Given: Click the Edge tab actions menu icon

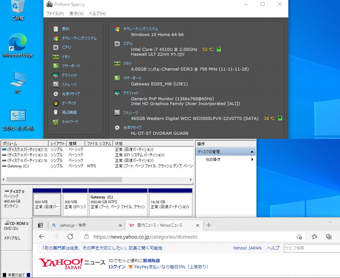Looking at the screenshot, I should (40, 225).
